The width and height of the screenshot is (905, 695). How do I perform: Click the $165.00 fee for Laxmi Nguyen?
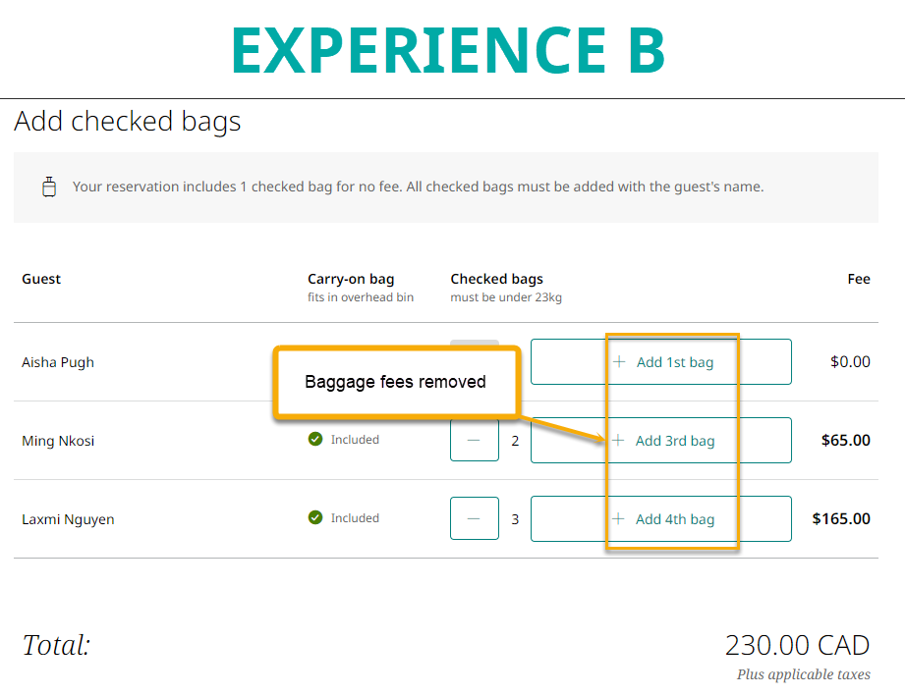pos(841,519)
